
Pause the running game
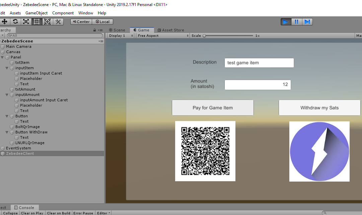(x=296, y=22)
